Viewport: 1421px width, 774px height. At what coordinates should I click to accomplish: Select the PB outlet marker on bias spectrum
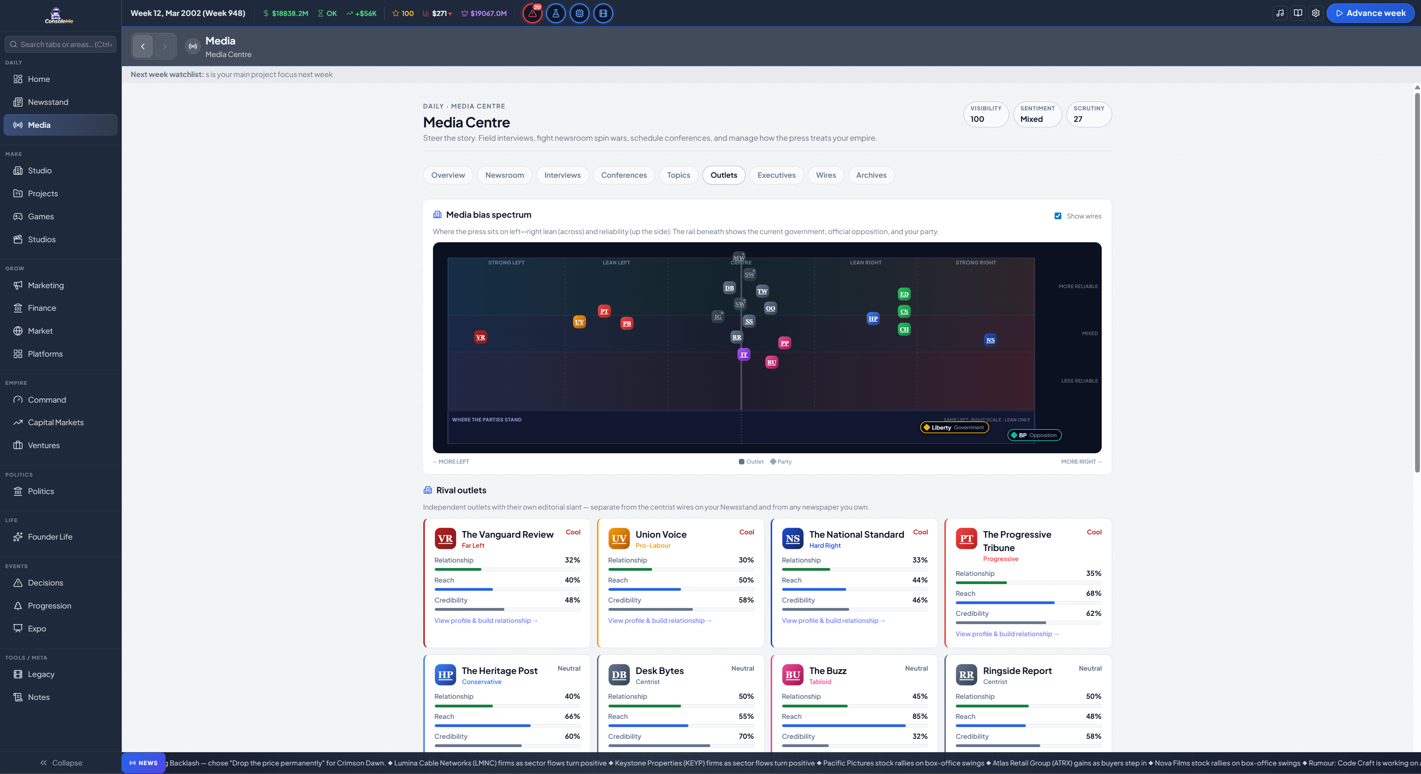pyautogui.click(x=627, y=323)
